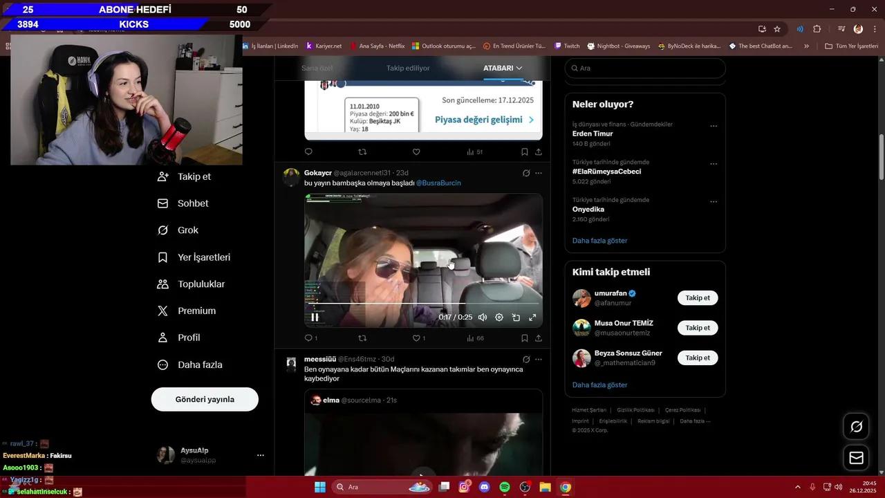The height and width of the screenshot is (498, 885).
Task: Open Premium from the sidebar
Action: click(x=187, y=311)
